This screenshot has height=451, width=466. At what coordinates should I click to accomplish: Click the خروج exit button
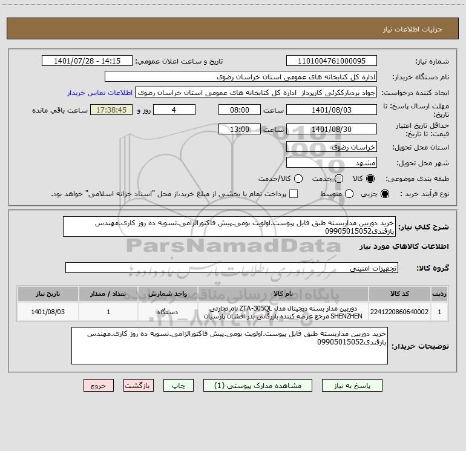pos(99,386)
